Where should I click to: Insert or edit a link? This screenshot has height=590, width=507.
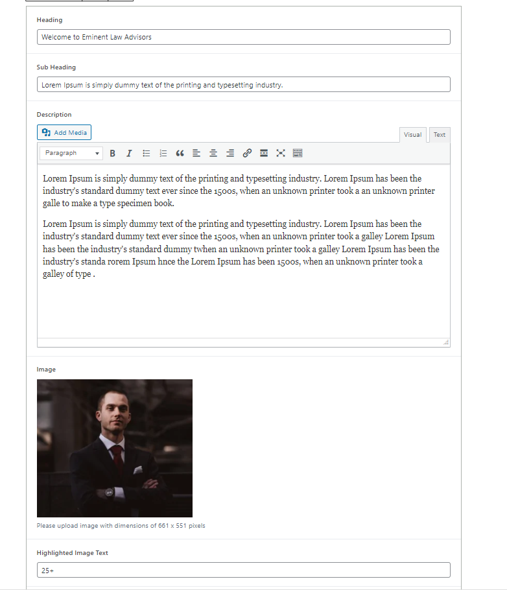[247, 153]
